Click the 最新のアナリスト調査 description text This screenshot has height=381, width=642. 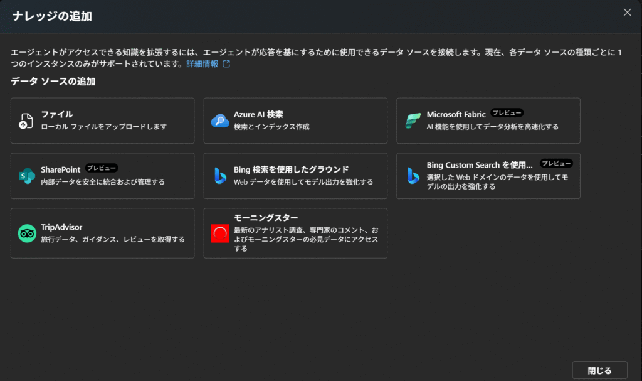coord(306,239)
